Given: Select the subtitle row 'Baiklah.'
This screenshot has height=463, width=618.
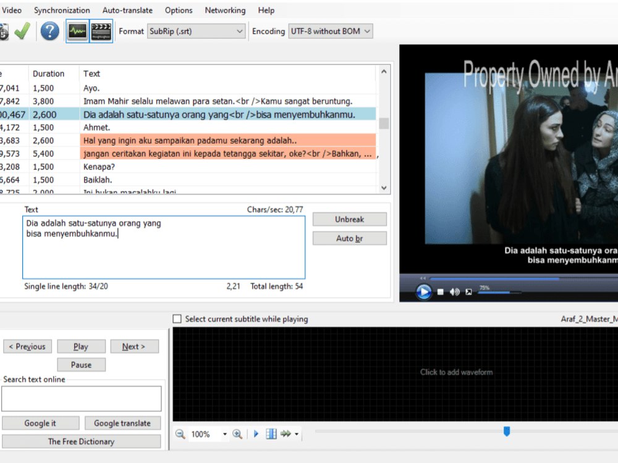Looking at the screenshot, I should (188, 180).
